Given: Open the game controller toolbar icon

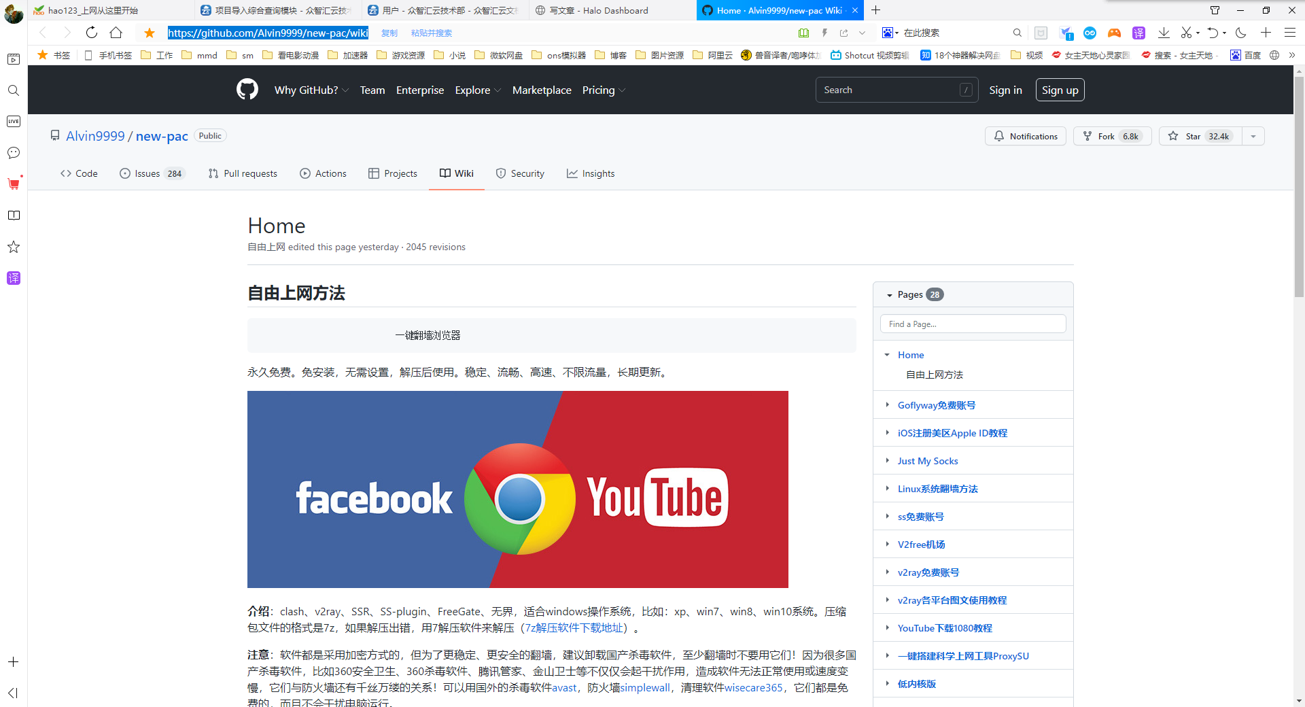Looking at the screenshot, I should click(x=1114, y=33).
